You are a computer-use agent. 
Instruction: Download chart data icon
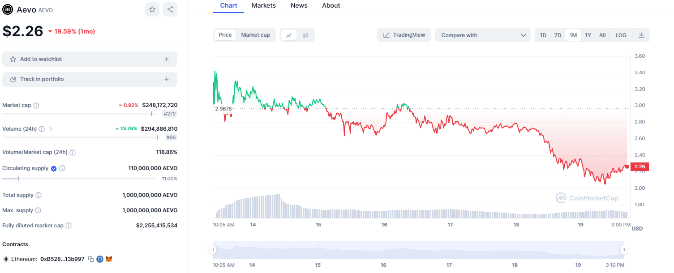641,35
